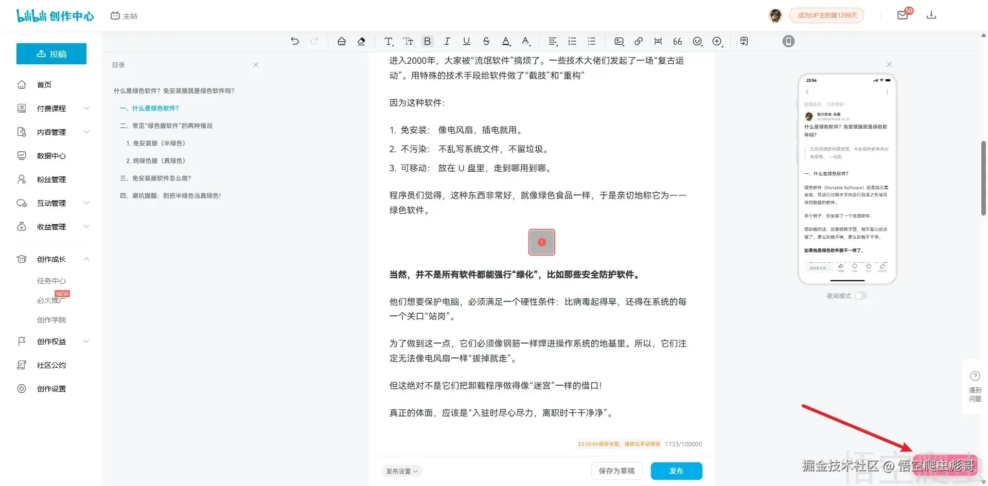Expand the 内容管理 submenu arrow

pyautogui.click(x=86, y=132)
